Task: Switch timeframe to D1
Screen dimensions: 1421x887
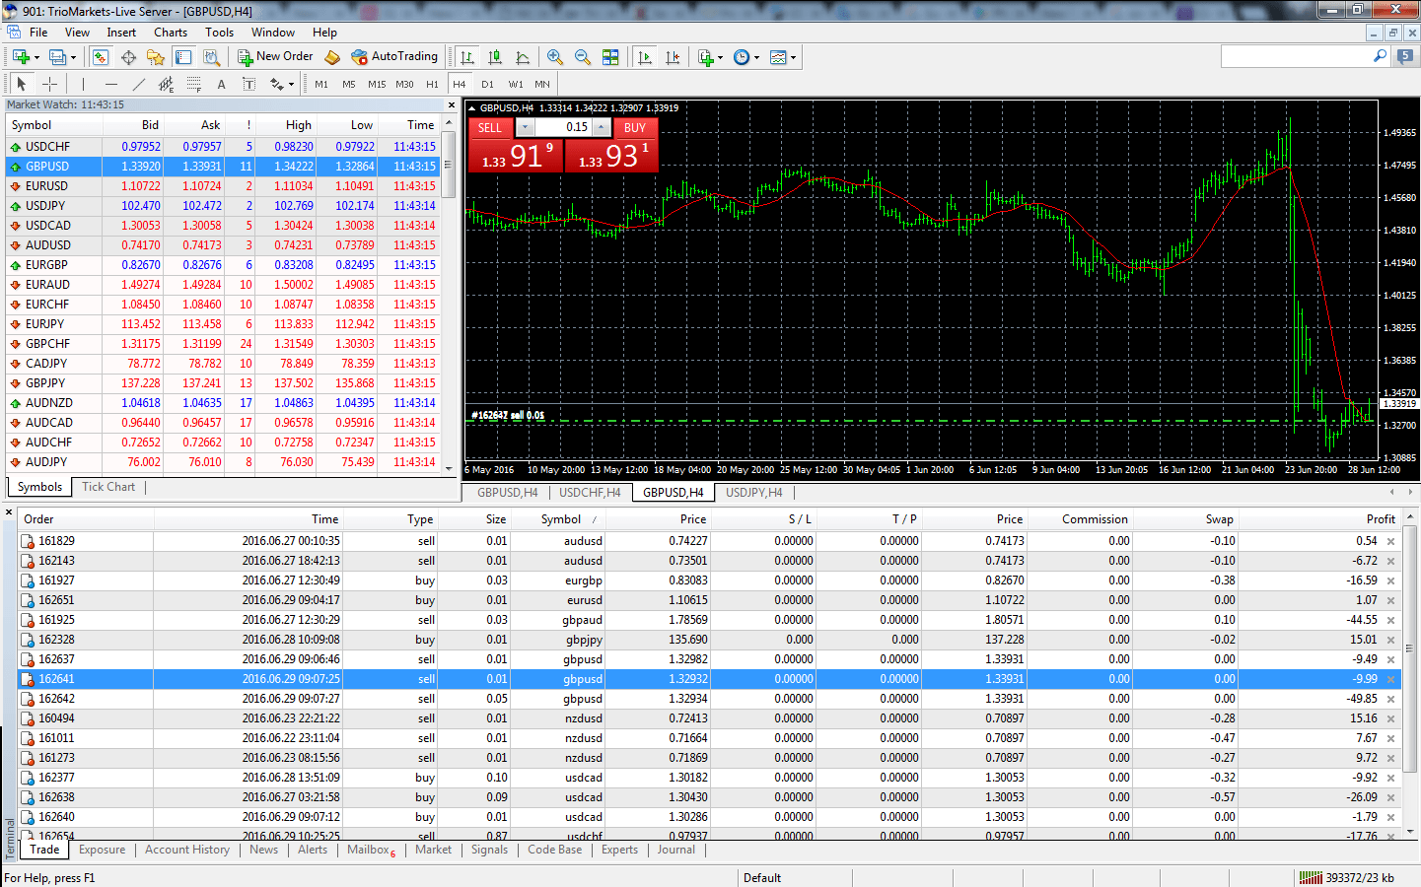Action: 487,85
